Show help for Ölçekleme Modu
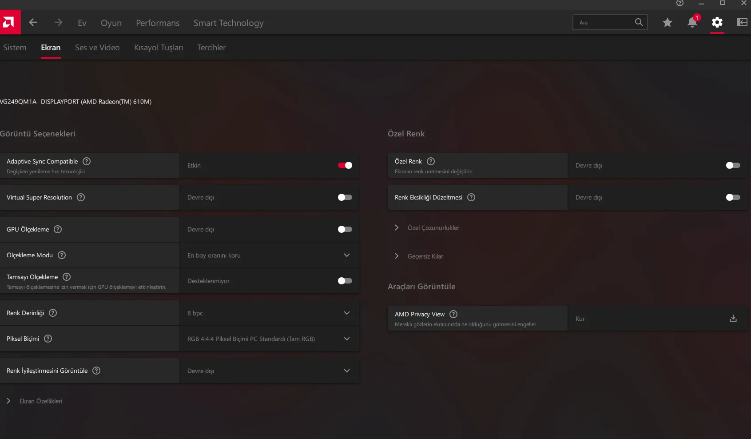Screen dimensions: 751x439 coord(62,255)
